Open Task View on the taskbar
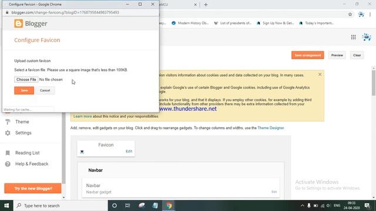 [127, 206]
